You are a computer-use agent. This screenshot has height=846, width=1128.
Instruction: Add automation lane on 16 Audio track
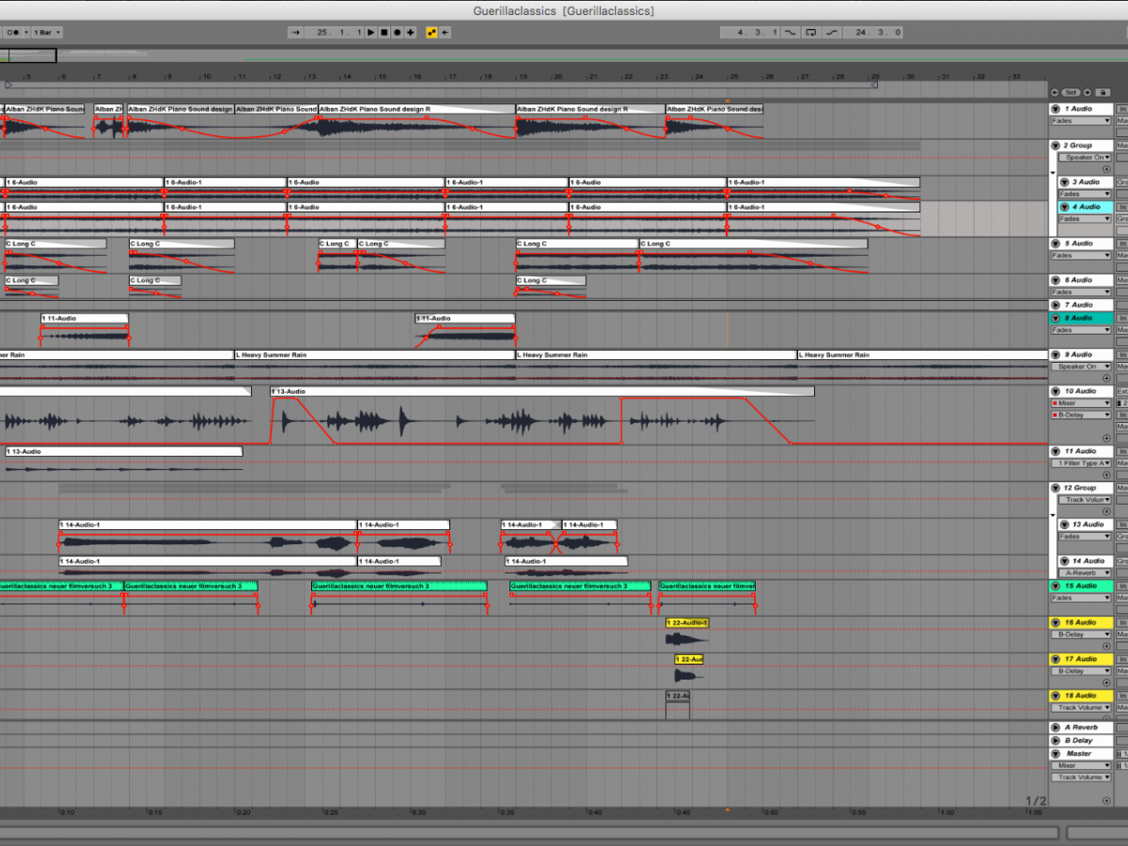tap(1106, 646)
